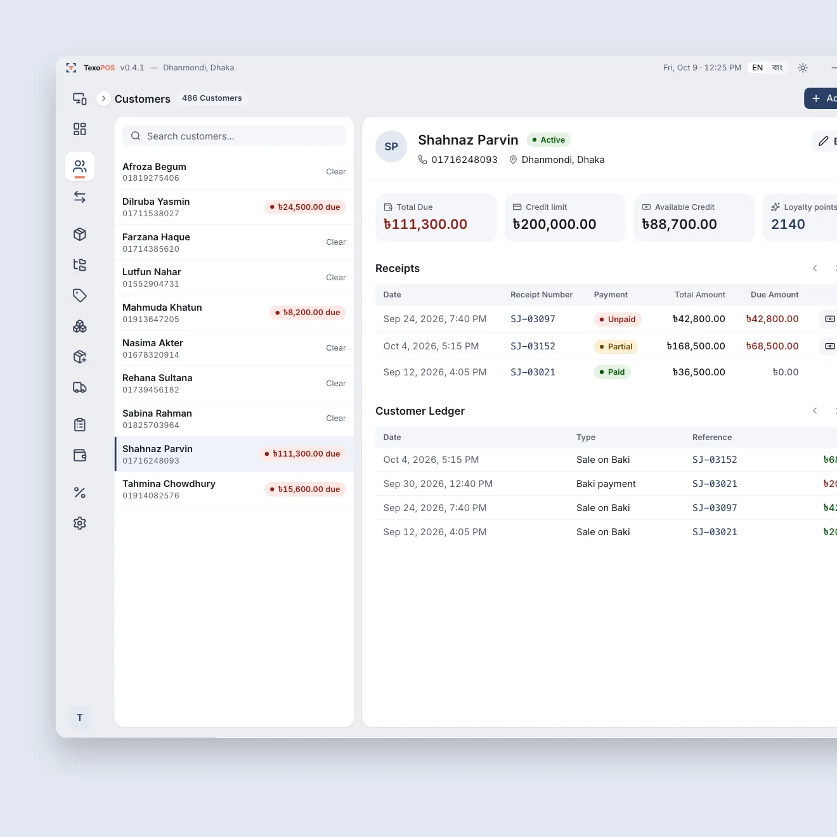The image size is (837, 837).
Task: Click the pay icon for receipt SJ-03097
Action: click(x=829, y=319)
